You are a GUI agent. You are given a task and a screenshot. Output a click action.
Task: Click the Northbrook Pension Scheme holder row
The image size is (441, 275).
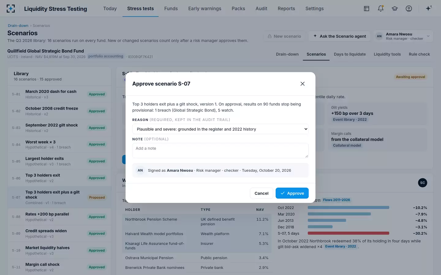pyautogui.click(x=197, y=222)
